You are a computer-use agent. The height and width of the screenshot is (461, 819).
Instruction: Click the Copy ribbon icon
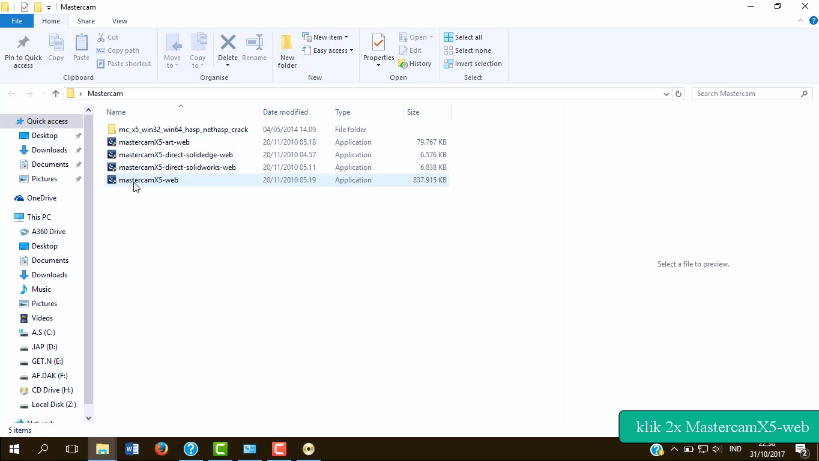(56, 48)
